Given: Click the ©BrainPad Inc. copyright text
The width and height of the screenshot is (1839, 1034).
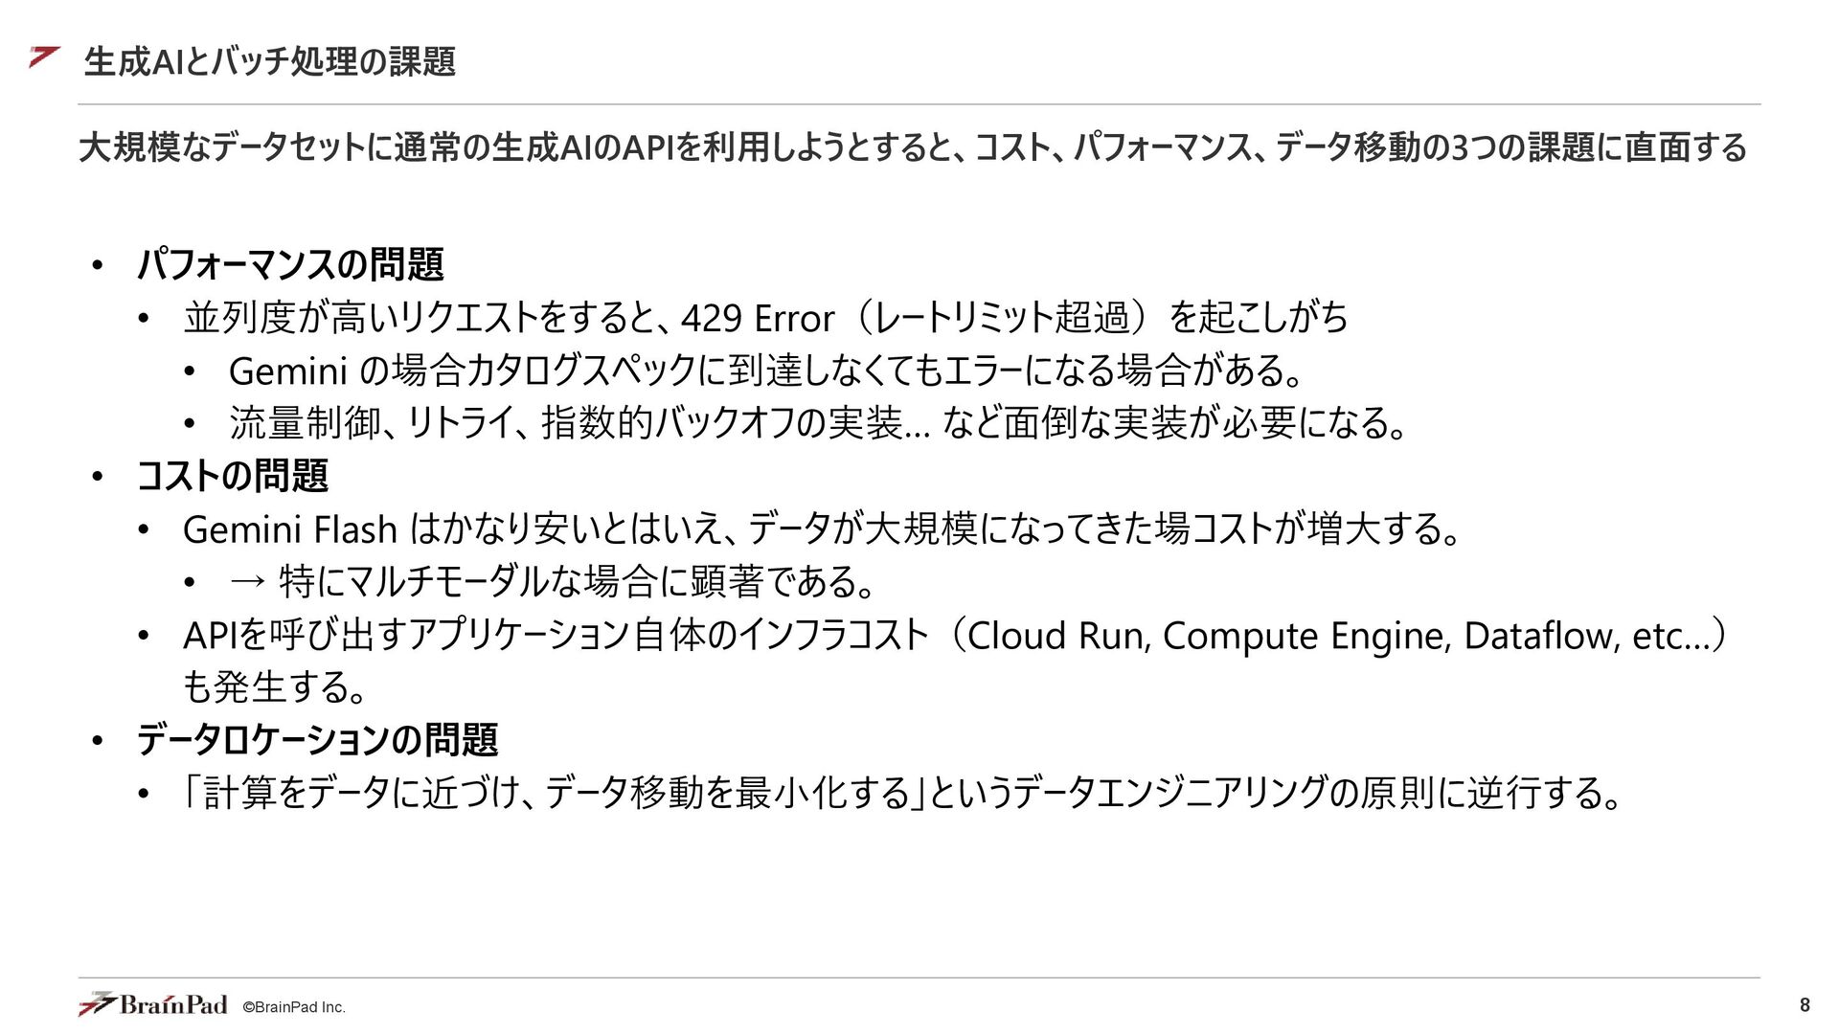Looking at the screenshot, I should pyautogui.click(x=294, y=1007).
